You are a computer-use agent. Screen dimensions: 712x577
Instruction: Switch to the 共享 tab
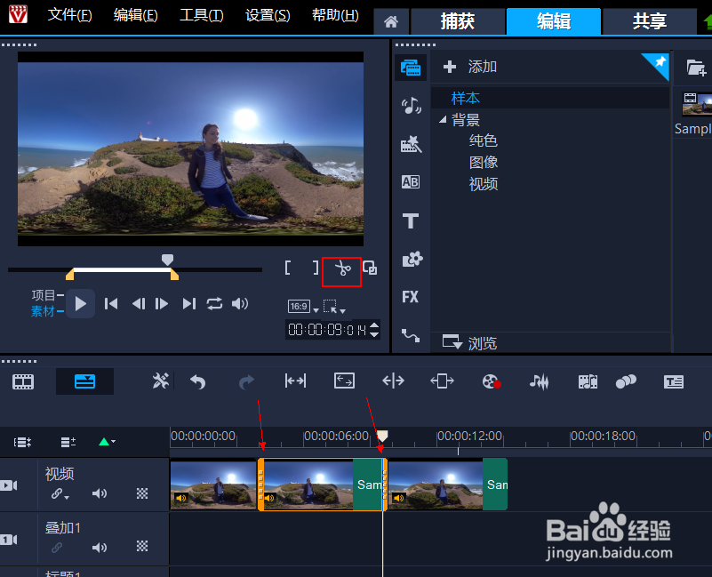[x=650, y=21]
